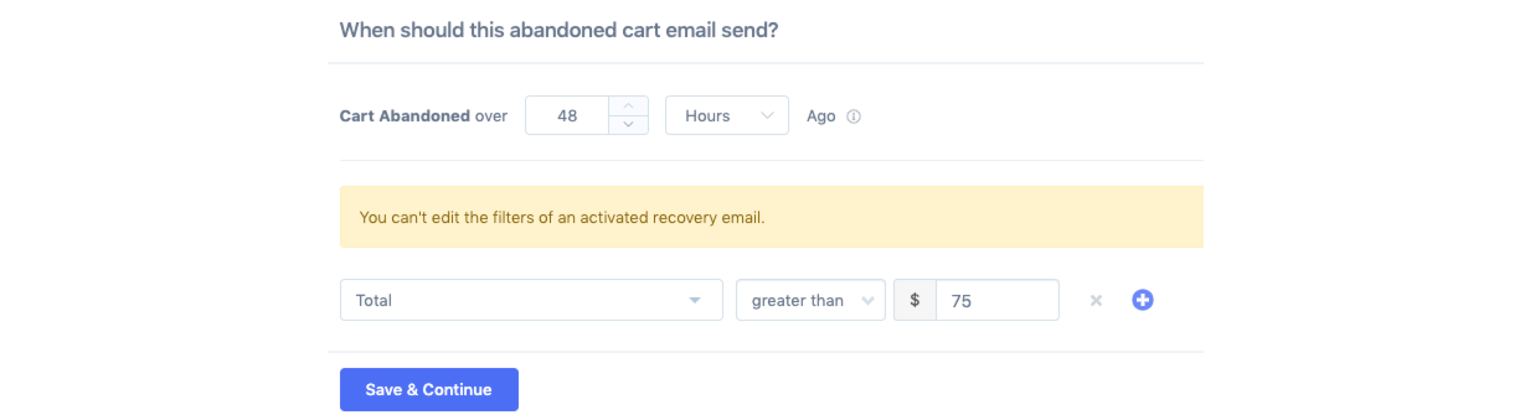Click the chevron beside greater than
The width and height of the screenshot is (1530, 420).
coord(867,300)
